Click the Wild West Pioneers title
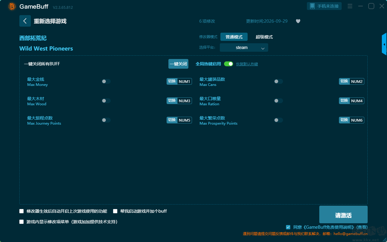Image resolution: width=387 pixels, height=242 pixels. [x=46, y=49]
